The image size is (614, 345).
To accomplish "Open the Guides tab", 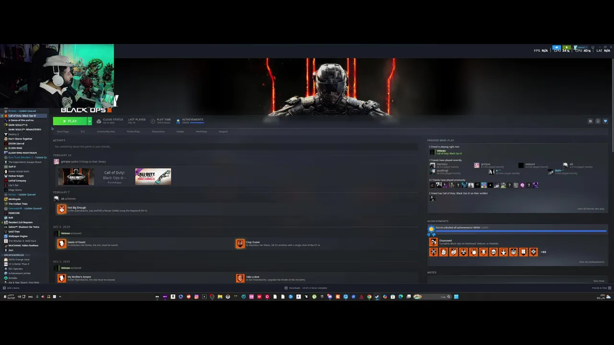I will [x=180, y=131].
